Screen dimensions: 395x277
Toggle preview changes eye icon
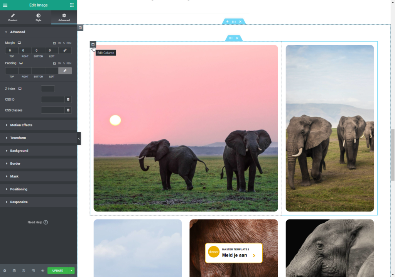(x=42, y=270)
